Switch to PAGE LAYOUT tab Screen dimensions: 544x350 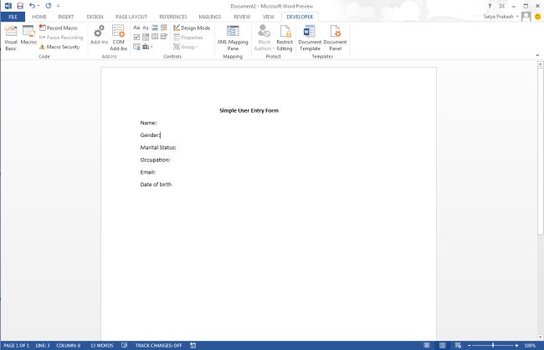pyautogui.click(x=131, y=17)
